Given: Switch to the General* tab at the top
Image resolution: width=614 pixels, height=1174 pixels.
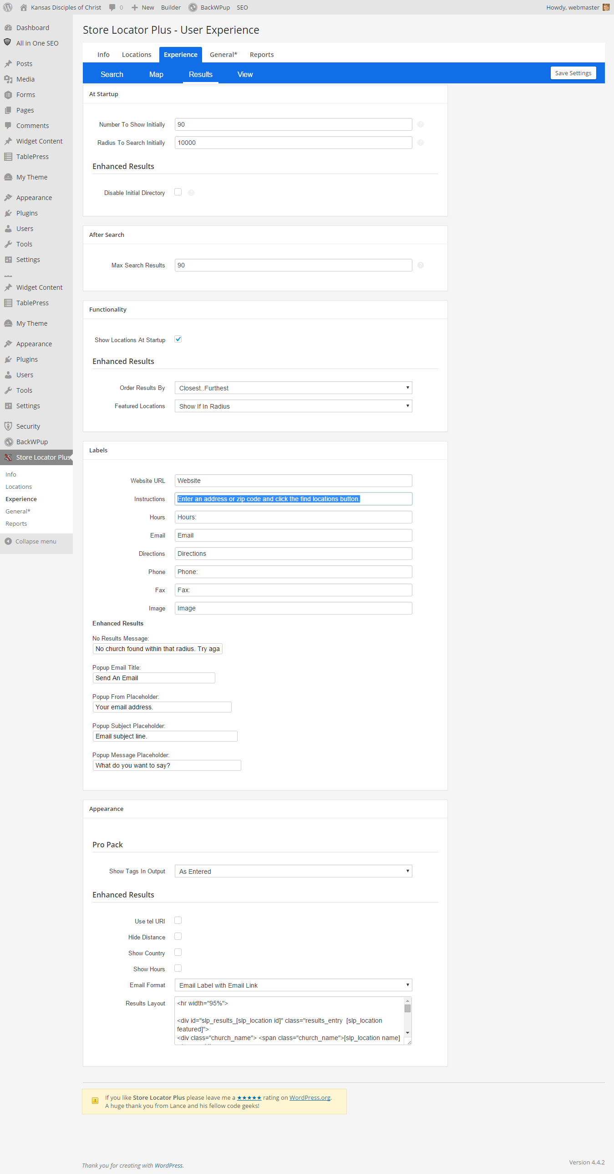Looking at the screenshot, I should [223, 55].
